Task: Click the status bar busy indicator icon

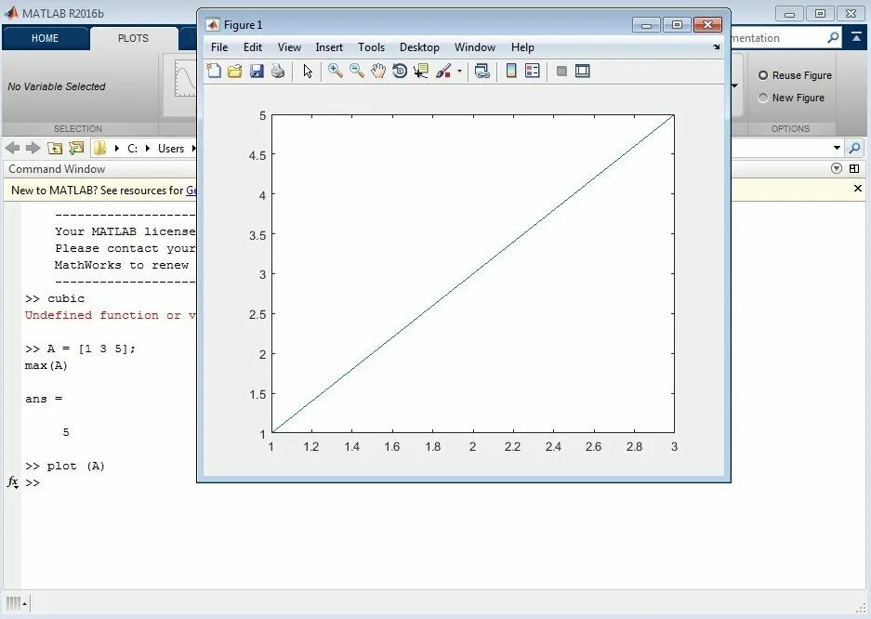Action: point(16,603)
